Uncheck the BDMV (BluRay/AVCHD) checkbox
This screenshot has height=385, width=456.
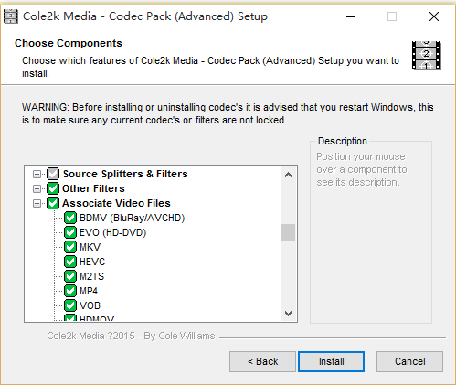(x=70, y=218)
